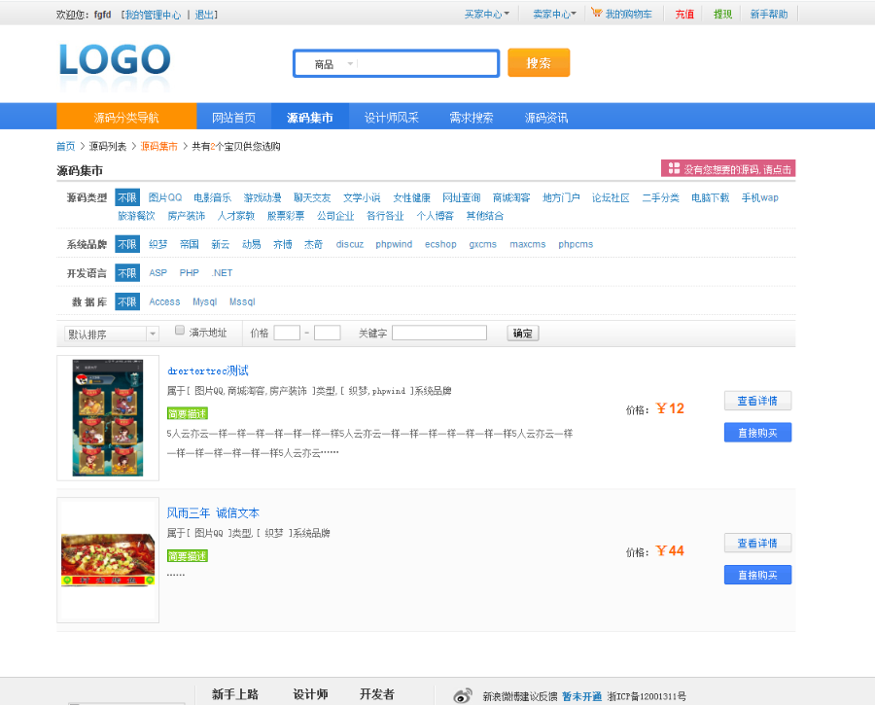Filter source type by 手机wap
The image size is (875, 705).
759,197
